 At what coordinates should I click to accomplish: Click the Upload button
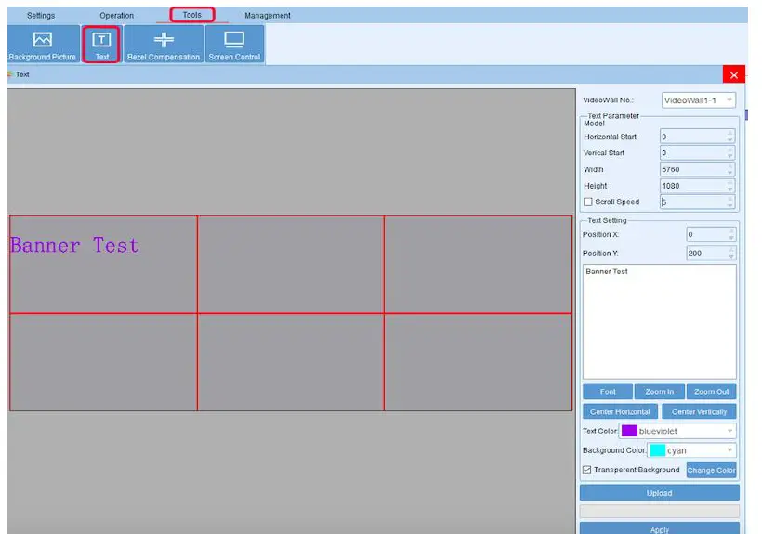coord(660,493)
